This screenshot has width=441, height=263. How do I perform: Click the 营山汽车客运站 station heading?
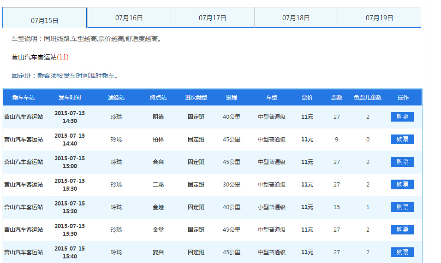click(x=34, y=57)
